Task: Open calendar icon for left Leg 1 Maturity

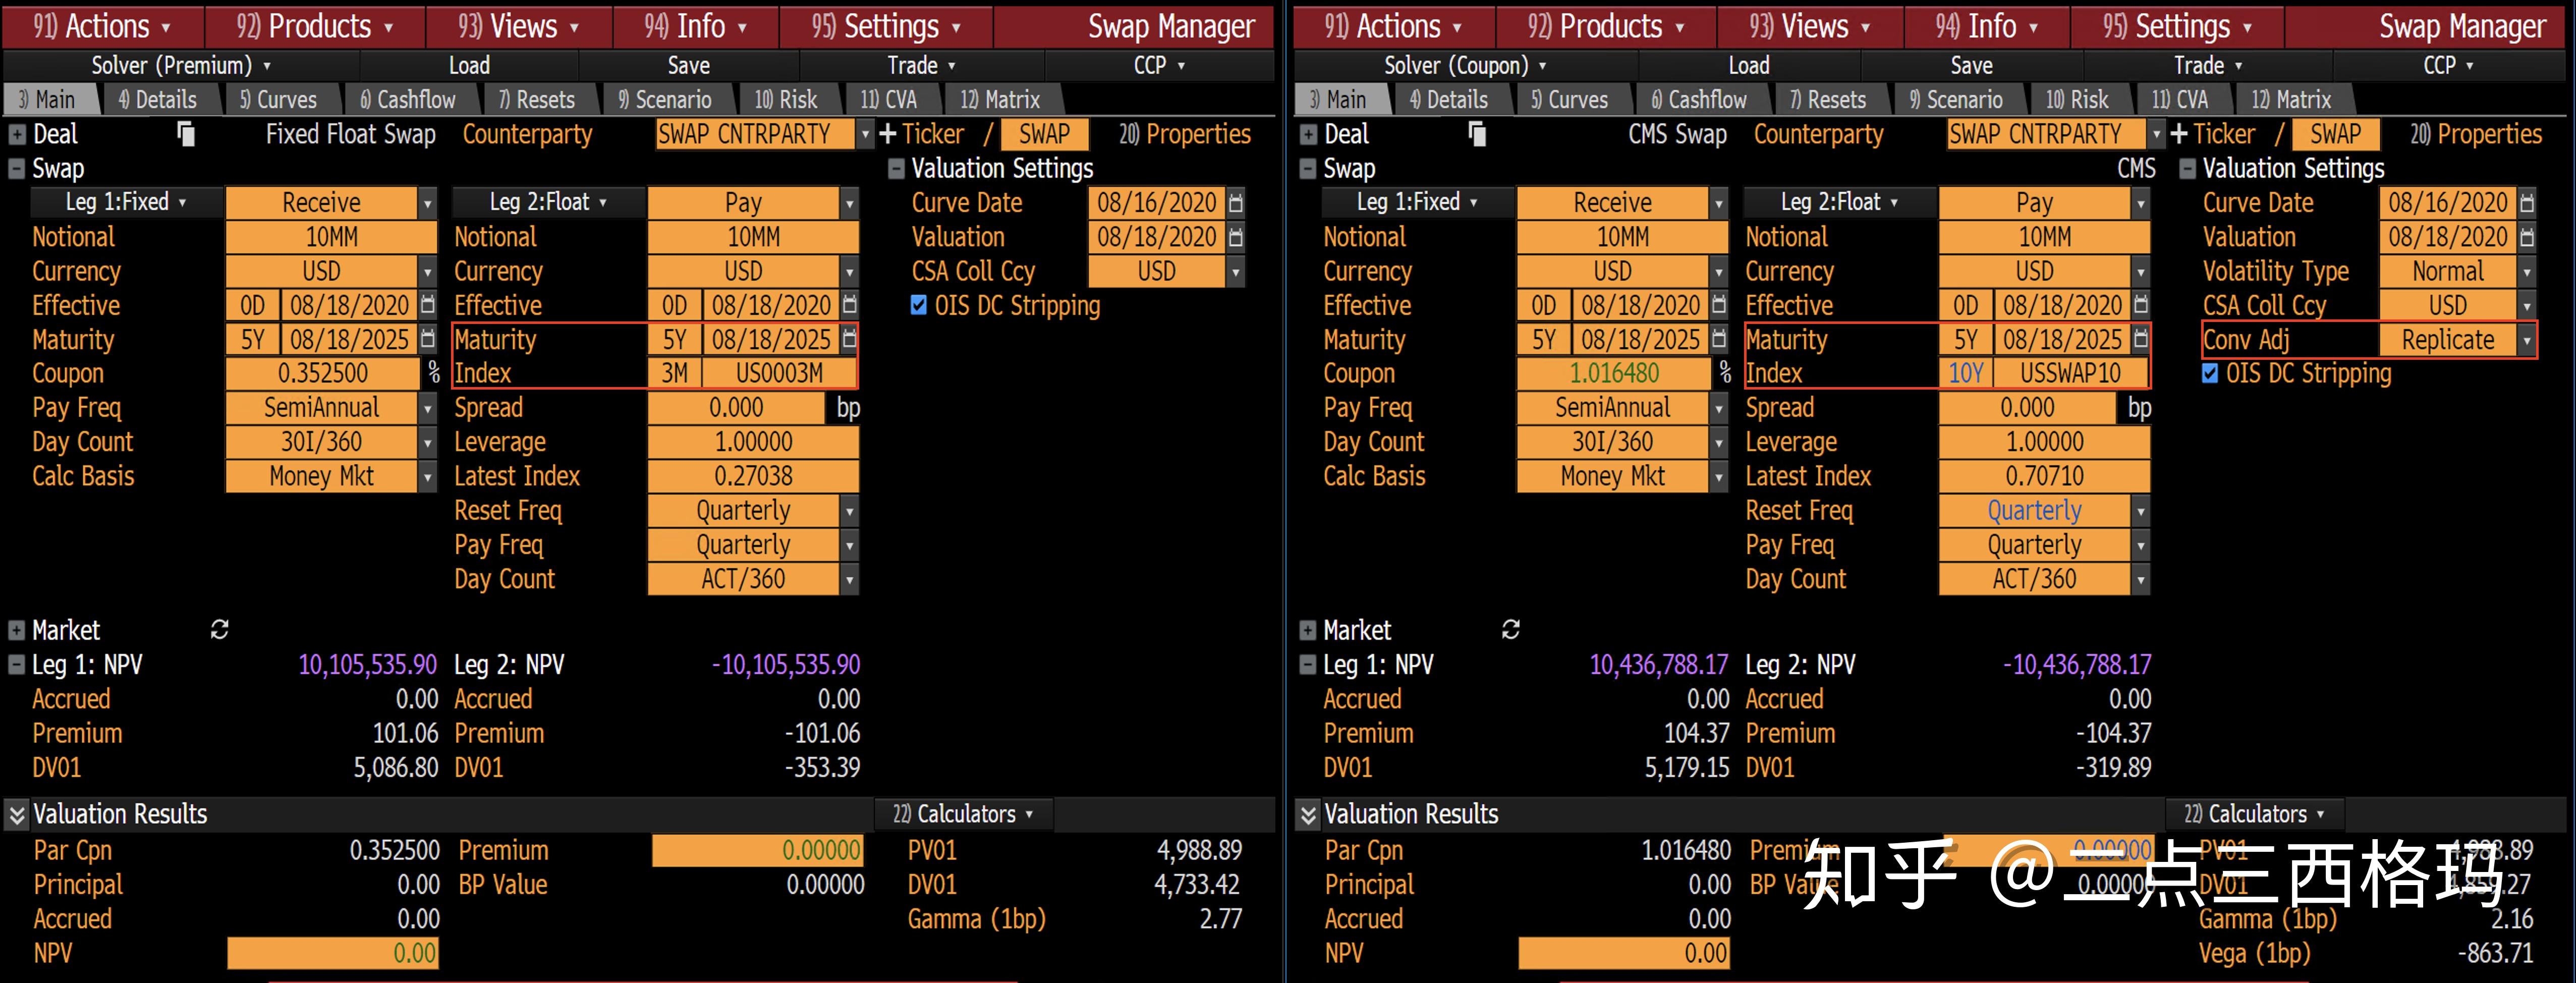Action: (x=428, y=339)
